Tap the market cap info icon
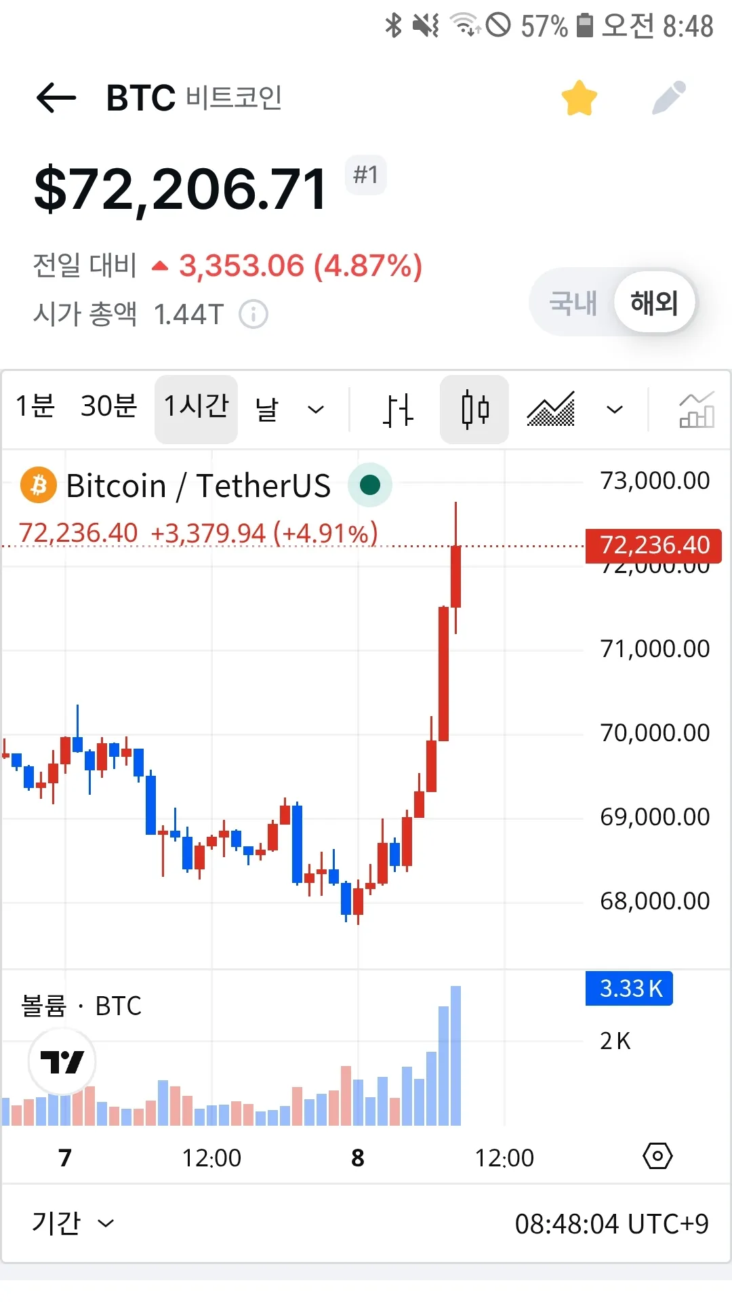732x1302 pixels. coord(253,315)
